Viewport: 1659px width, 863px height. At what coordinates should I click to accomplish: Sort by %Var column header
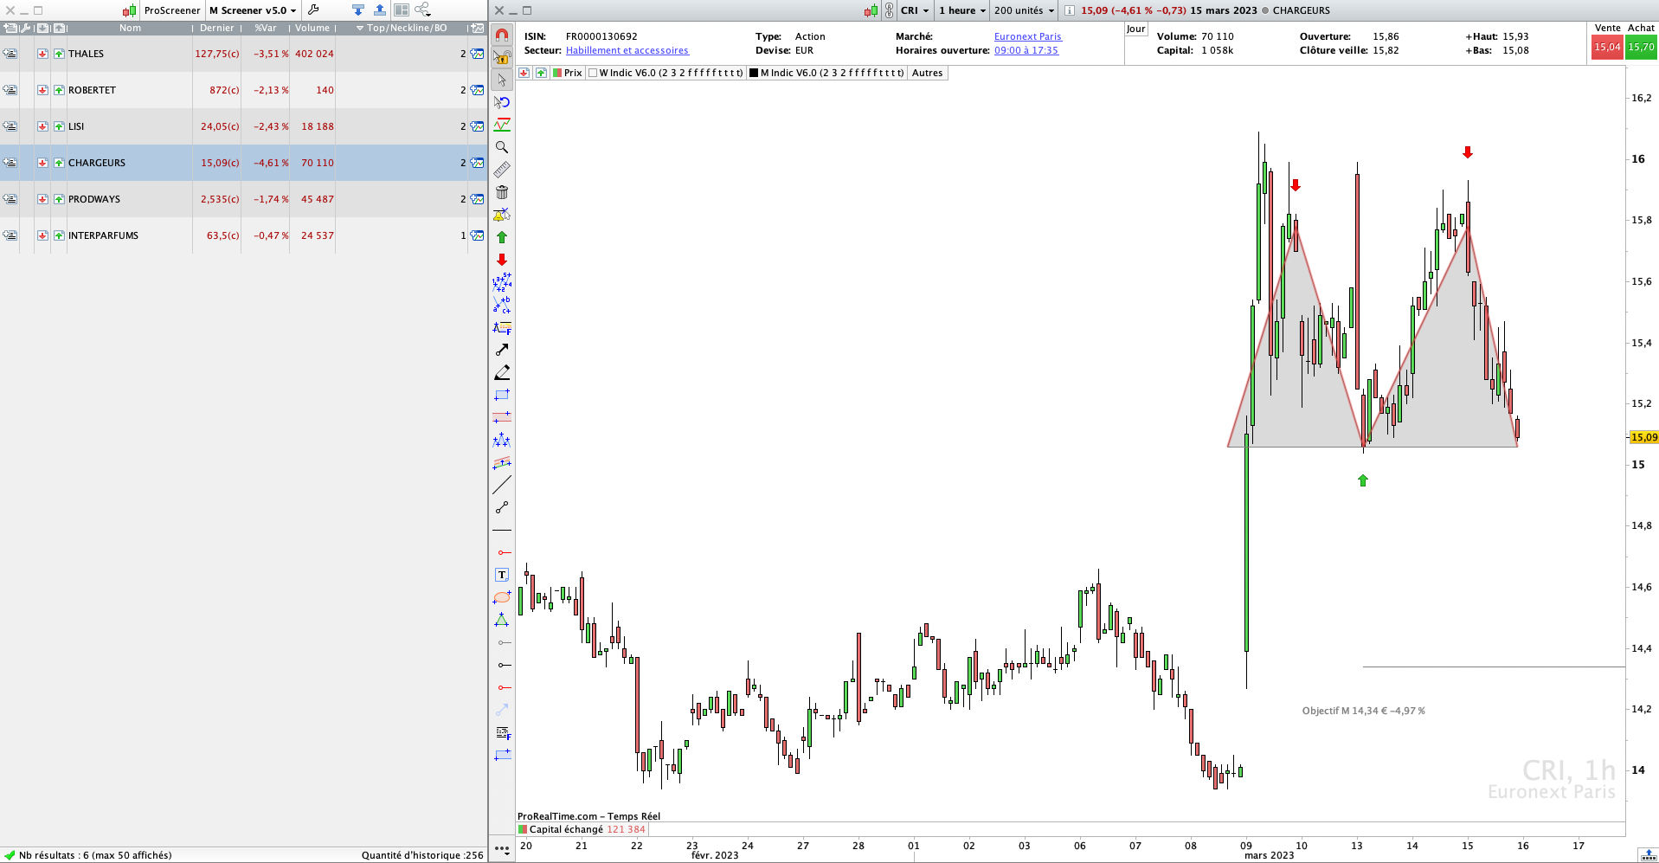point(266,28)
